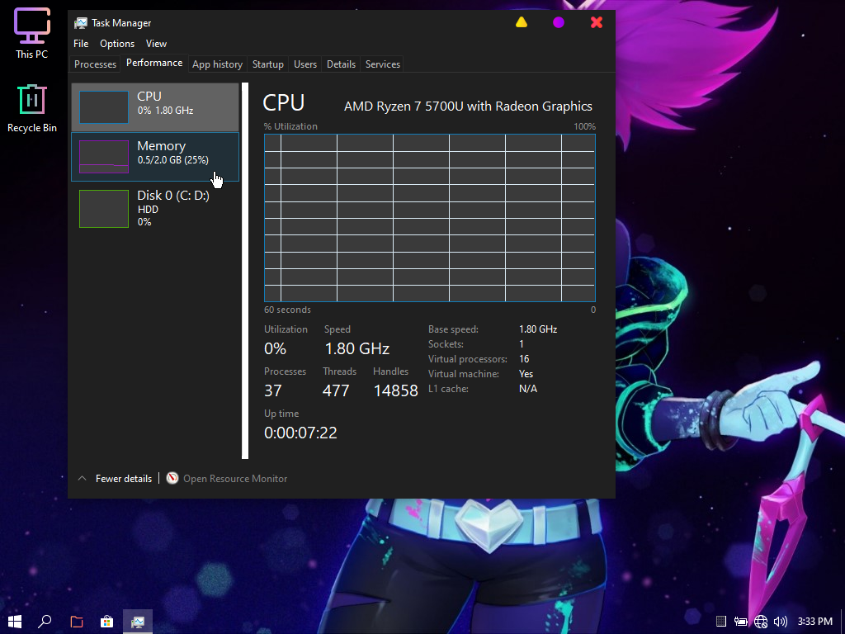Image resolution: width=845 pixels, height=634 pixels.
Task: Click the Up time value 0:00:07:22
Action: pyautogui.click(x=300, y=433)
